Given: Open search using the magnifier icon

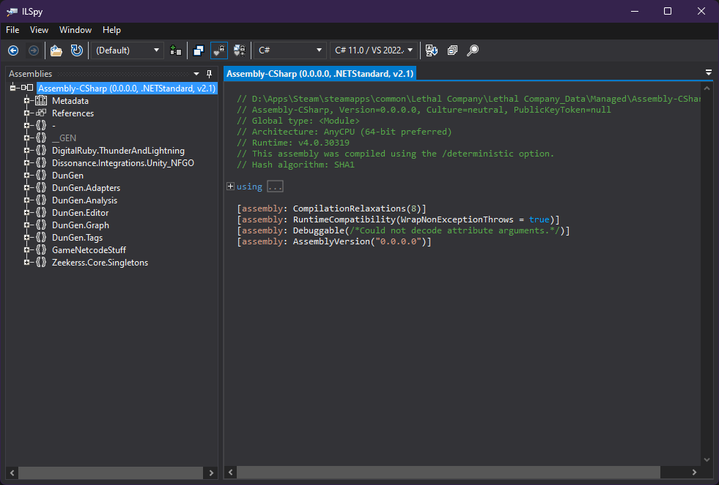Looking at the screenshot, I should click(473, 50).
